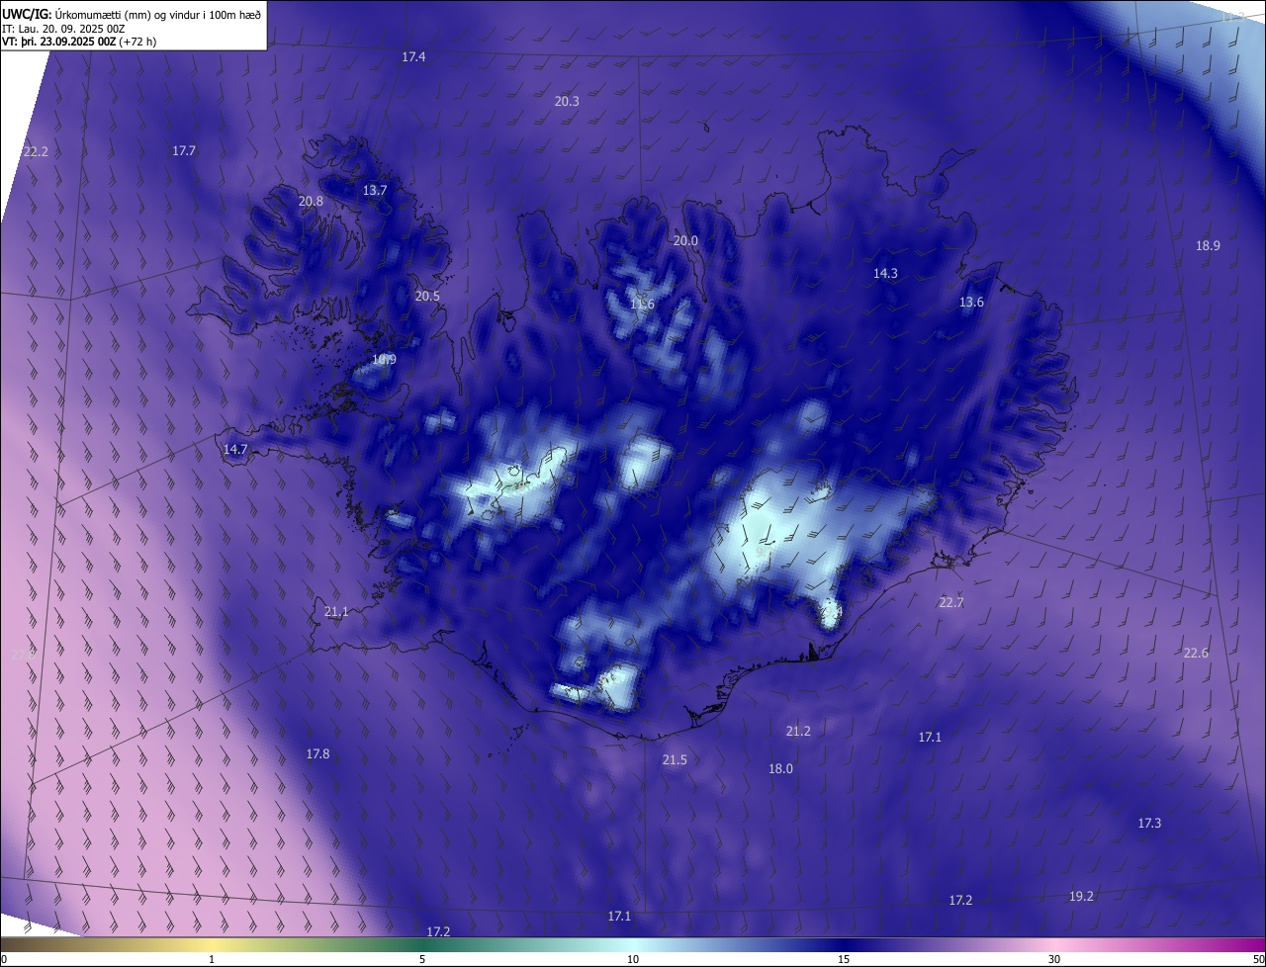Click the 18.9 value label

(x=1208, y=246)
